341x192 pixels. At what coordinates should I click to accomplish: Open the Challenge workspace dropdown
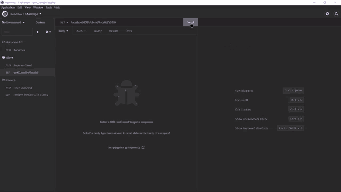click(33, 14)
